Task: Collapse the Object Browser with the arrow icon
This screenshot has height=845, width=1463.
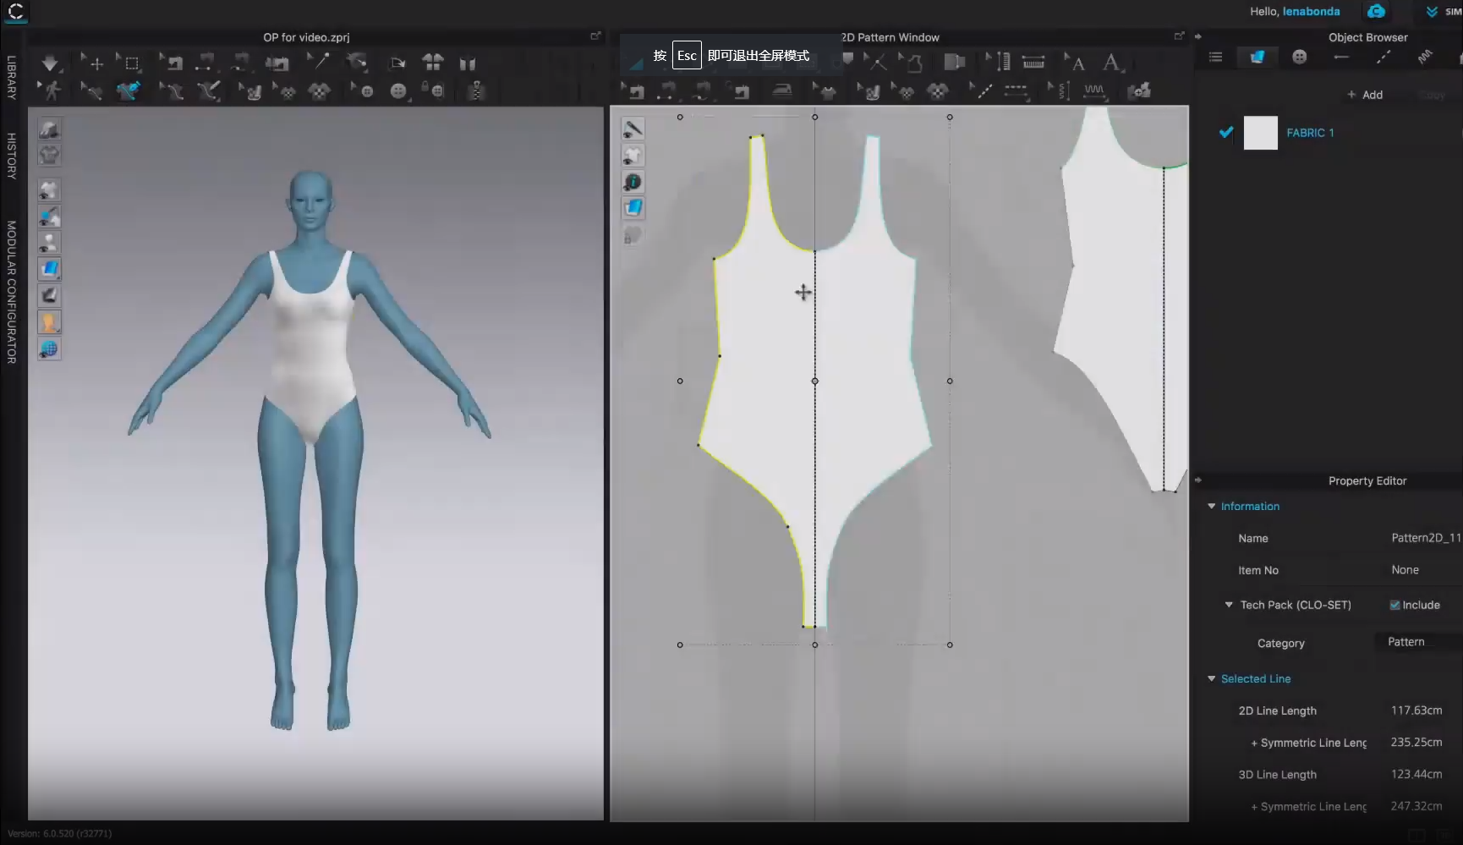Action: coord(1198,36)
